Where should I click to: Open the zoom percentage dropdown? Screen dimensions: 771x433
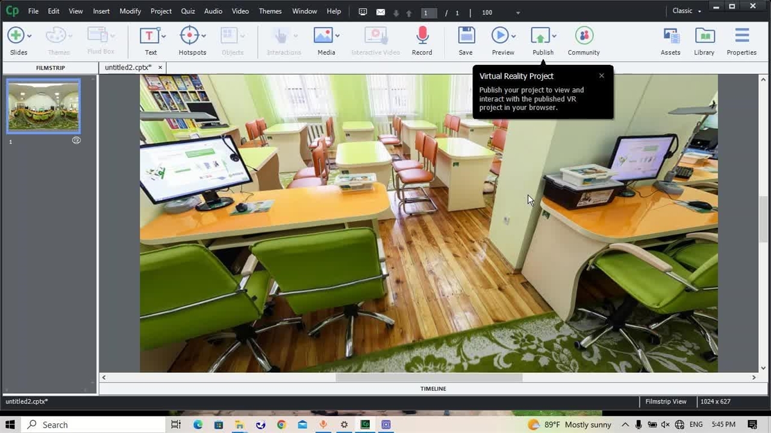[518, 13]
